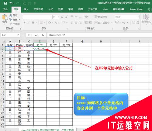Switch to the 插入 ribbon tab
The image size is (152, 131).
(26, 9)
